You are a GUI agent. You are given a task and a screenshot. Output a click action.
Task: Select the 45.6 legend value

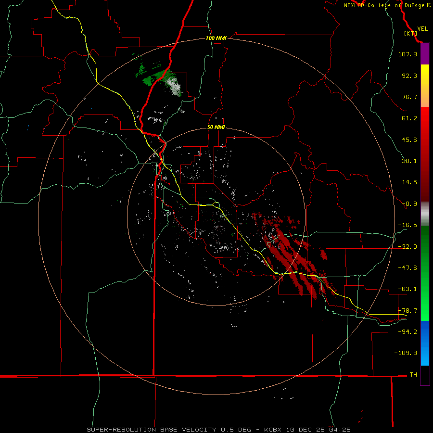pos(409,140)
